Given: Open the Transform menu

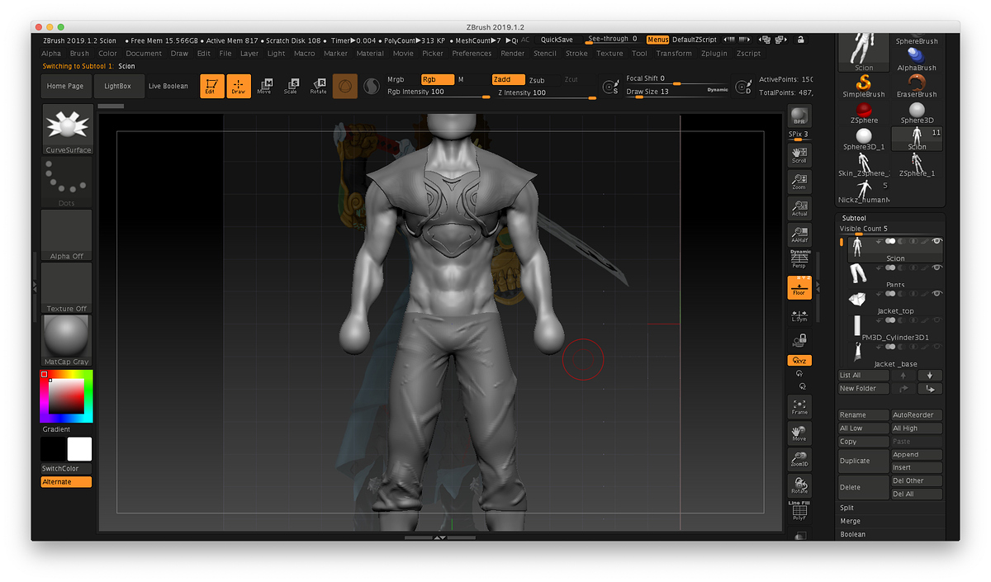Looking at the screenshot, I should tap(674, 54).
